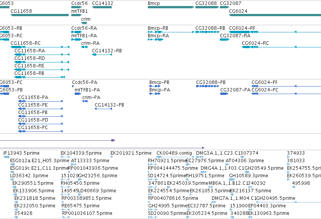Click transcript CG32088-RB
Viewport: 321px width, 219px height.
(207, 32)
